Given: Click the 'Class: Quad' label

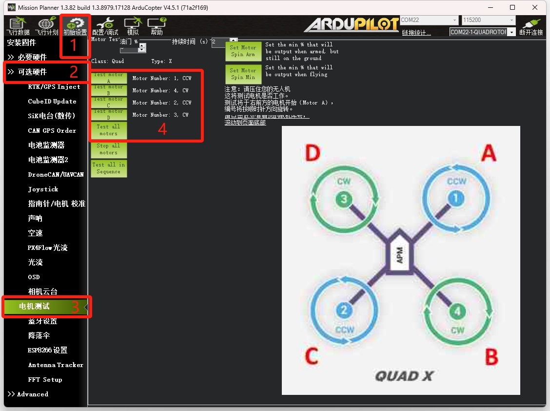Looking at the screenshot, I should point(108,61).
